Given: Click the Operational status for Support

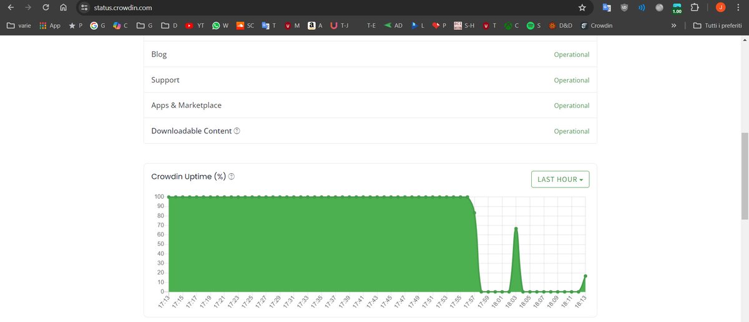Looking at the screenshot, I should tap(571, 80).
